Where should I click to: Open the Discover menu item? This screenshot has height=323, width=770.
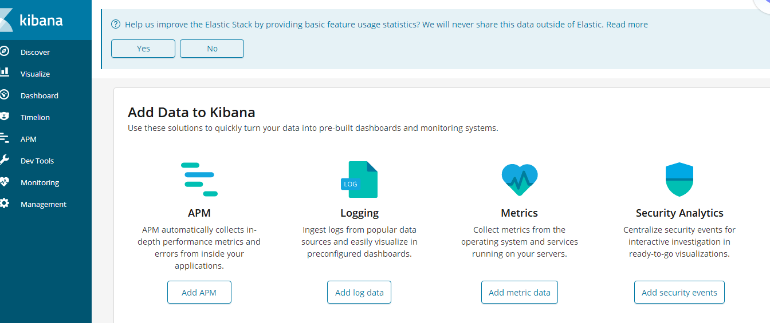[35, 52]
